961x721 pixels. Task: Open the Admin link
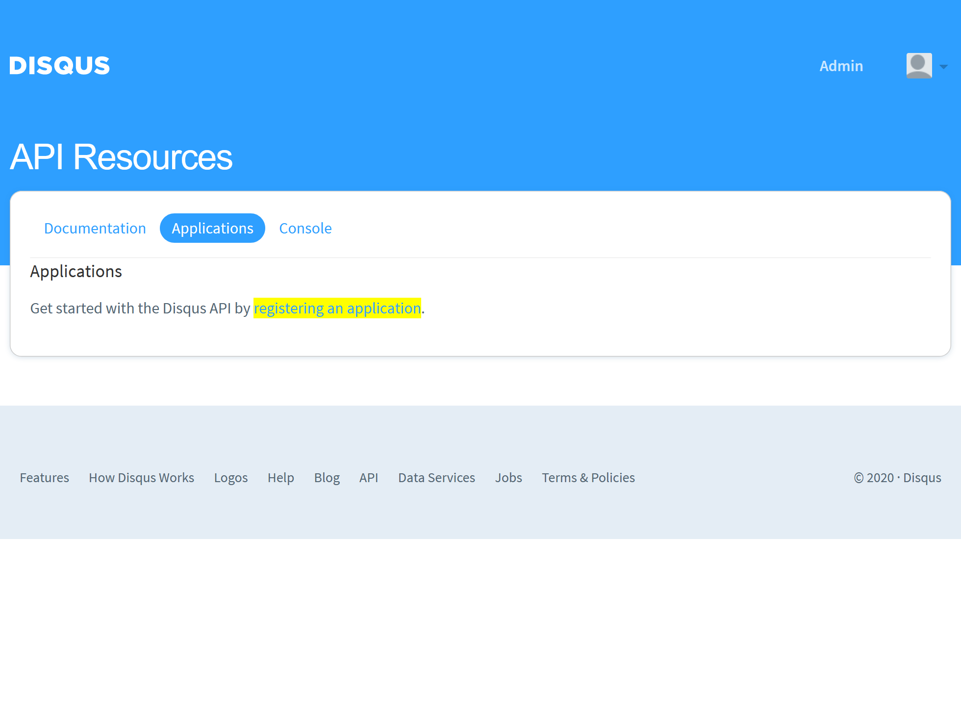pos(841,66)
